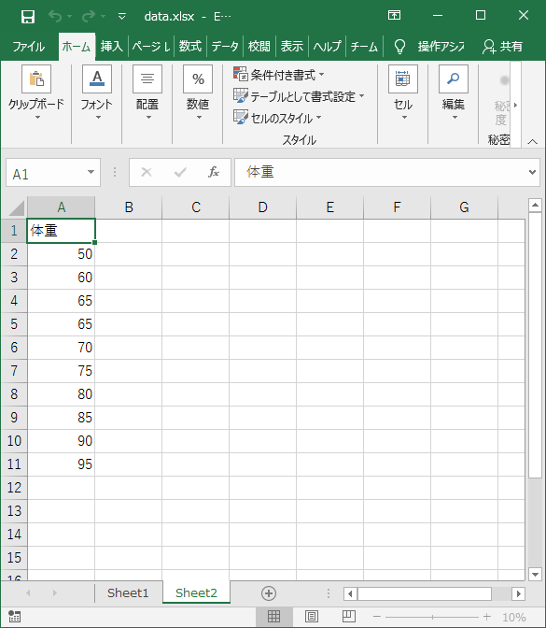Screen dimensions: 546x628
Task: Open the 表示 ribbon tab
Action: 291,47
